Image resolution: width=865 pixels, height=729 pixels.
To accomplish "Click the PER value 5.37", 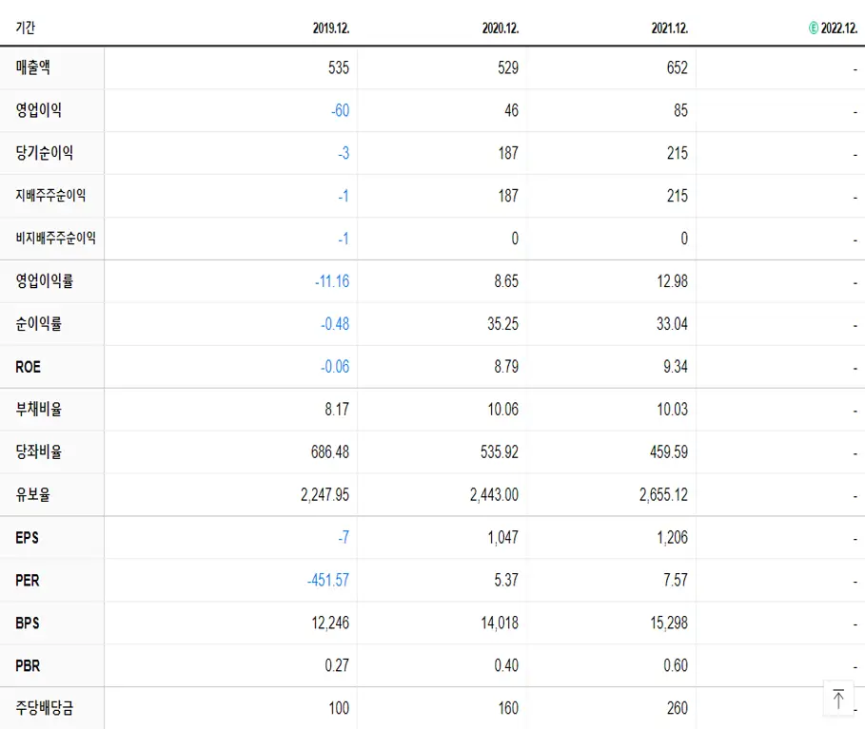I will (506, 580).
